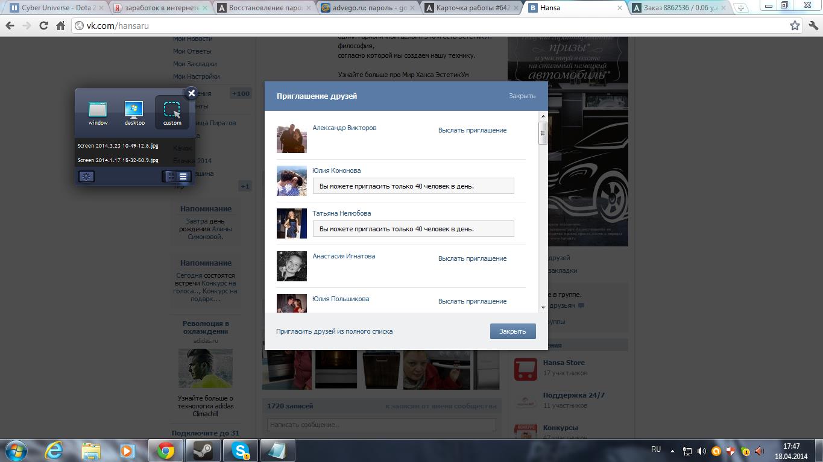Open Татьяна Нелюбова profile name

tap(341, 213)
